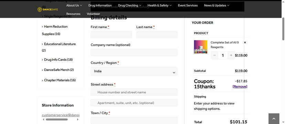Click the quantity field showing 1
This screenshot has height=124, width=285.
223,55
